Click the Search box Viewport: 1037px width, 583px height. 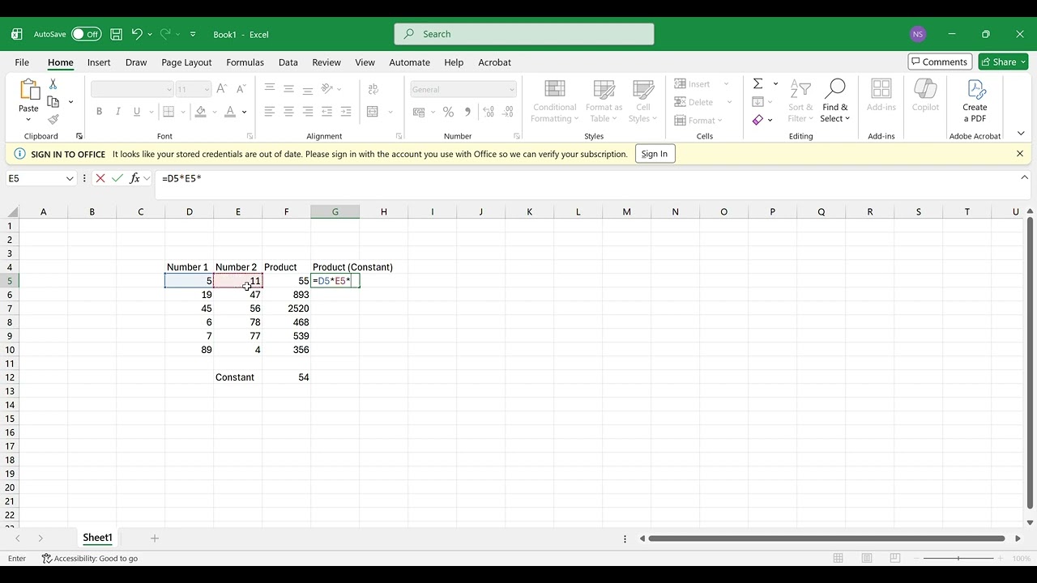524,34
